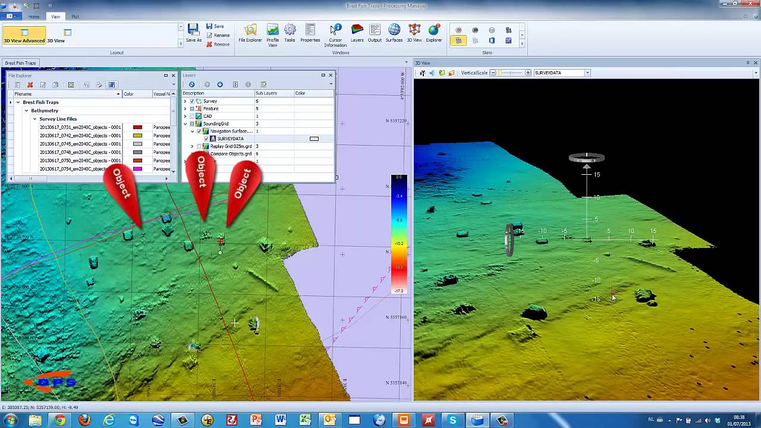Toggle the Navigation Surface layer checkbox
This screenshot has width=761, height=428.
[199, 131]
